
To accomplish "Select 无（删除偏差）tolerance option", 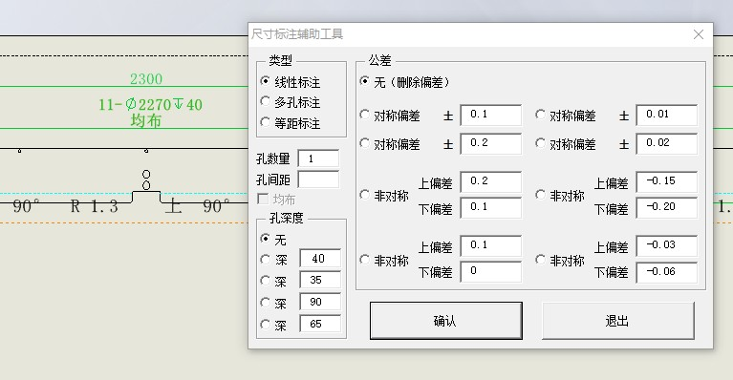I will [365, 81].
